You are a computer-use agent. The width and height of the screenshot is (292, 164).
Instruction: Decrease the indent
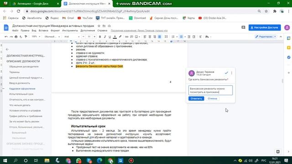(189, 37)
